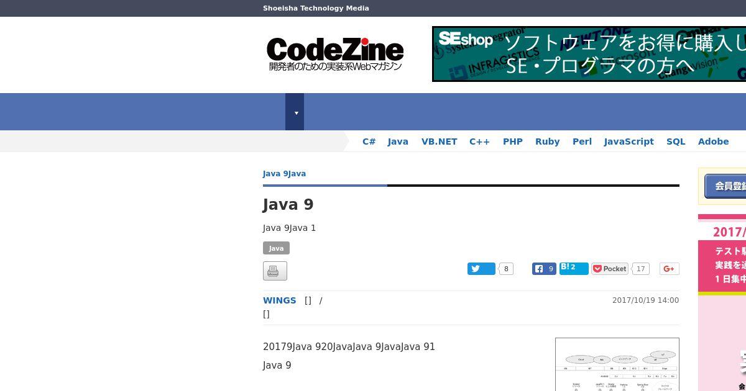Screen dimensions: 746x391
Task: Open the C++ category link
Action: point(479,142)
